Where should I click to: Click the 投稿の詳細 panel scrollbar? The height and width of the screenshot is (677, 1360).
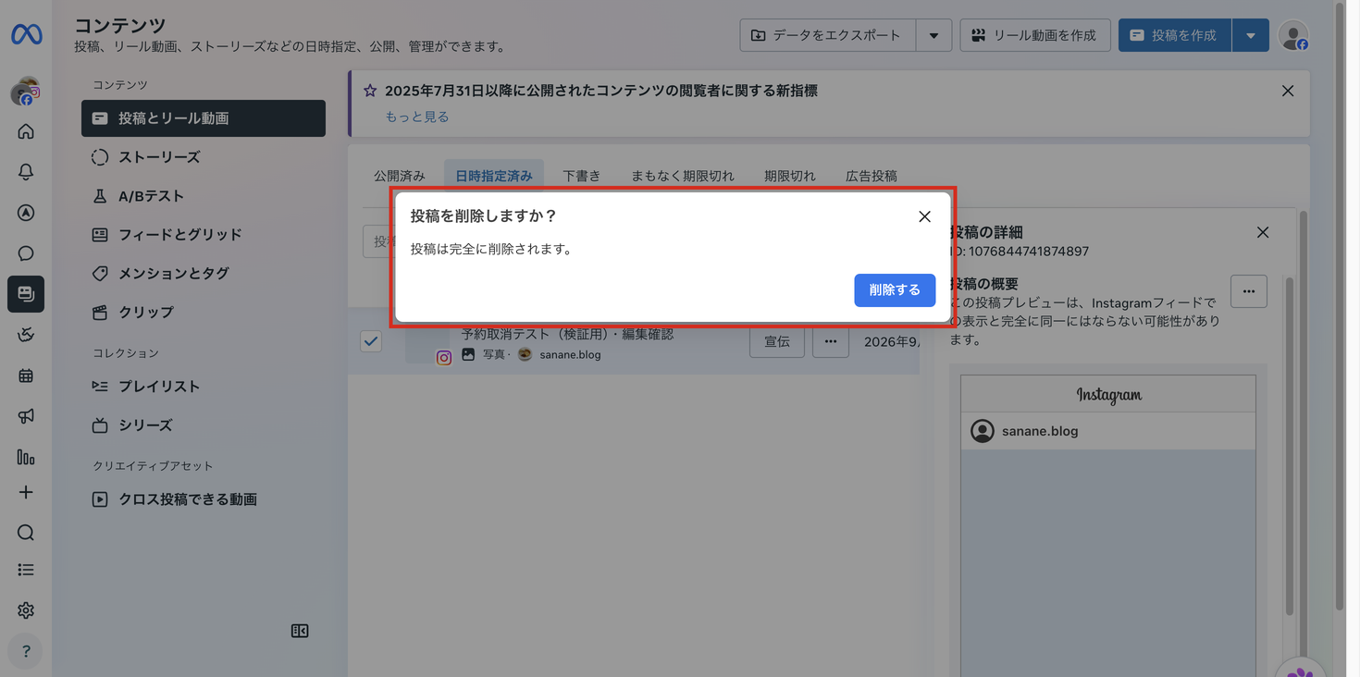1290,444
